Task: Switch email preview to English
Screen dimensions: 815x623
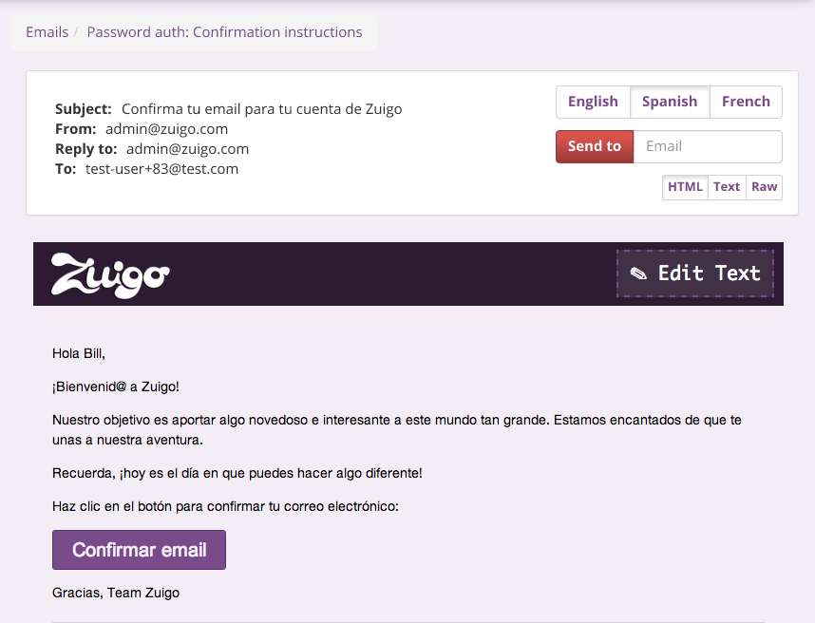Action: 593,102
